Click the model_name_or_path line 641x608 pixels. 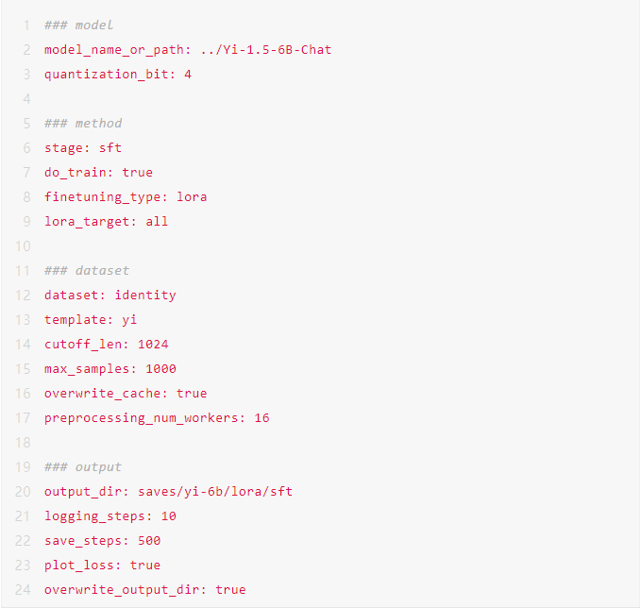point(188,50)
